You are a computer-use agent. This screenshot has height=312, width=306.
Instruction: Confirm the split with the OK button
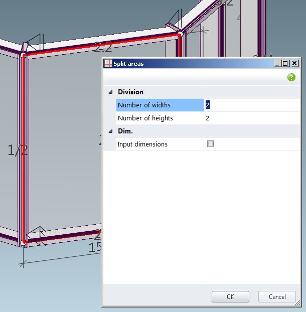[x=230, y=296]
